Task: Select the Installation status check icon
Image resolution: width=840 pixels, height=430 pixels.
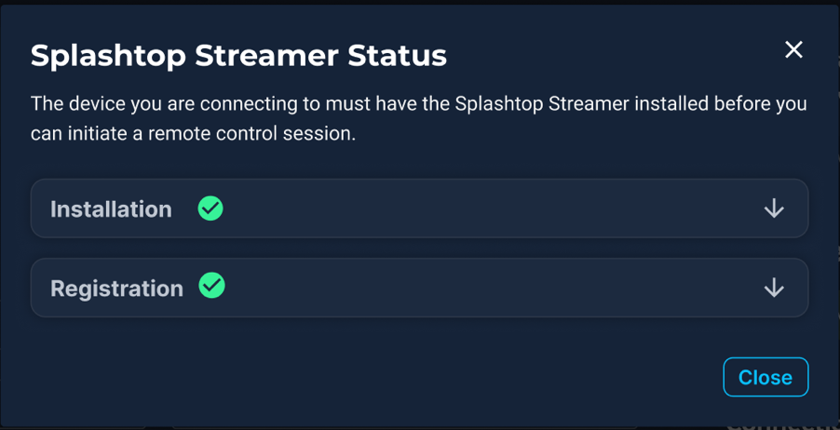Action: tap(210, 208)
